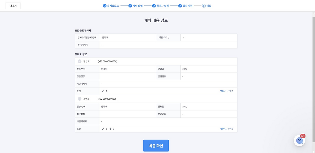Open the 위치 지정 step
Image resolution: width=315 pixels, height=153 pixels.
pos(187,6)
